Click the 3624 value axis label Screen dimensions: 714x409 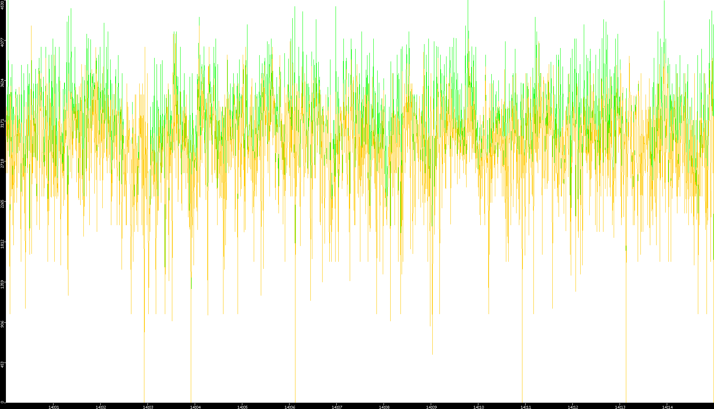pos(2,83)
